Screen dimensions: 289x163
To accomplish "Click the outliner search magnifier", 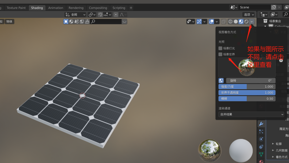I will pos(286,14).
